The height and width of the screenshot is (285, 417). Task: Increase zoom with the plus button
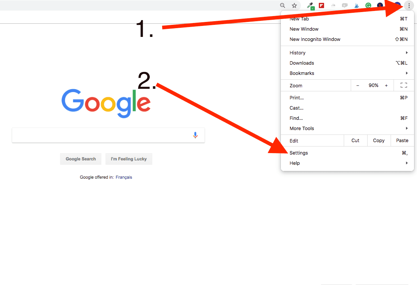point(386,85)
